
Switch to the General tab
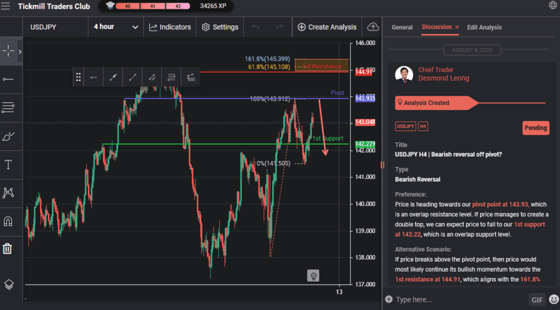402,27
